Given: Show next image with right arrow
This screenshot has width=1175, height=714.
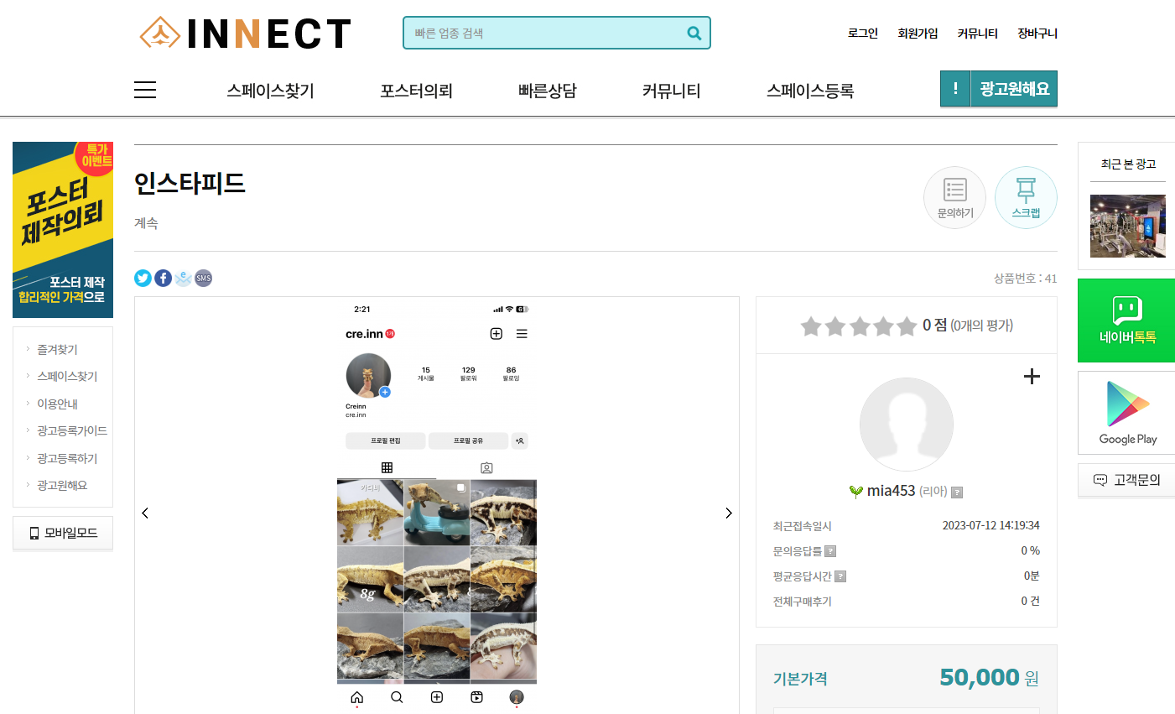Looking at the screenshot, I should 728,513.
